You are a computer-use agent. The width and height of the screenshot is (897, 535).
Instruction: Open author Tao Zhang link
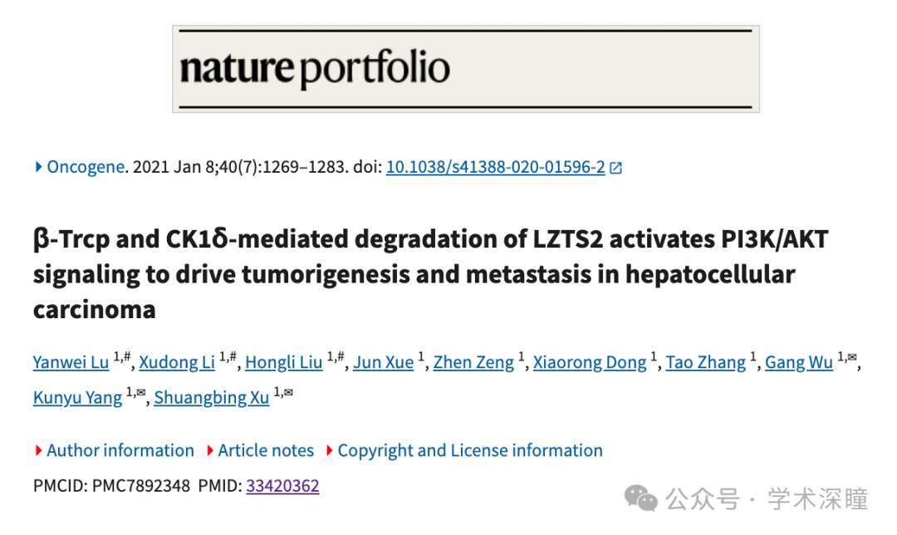pos(706,362)
